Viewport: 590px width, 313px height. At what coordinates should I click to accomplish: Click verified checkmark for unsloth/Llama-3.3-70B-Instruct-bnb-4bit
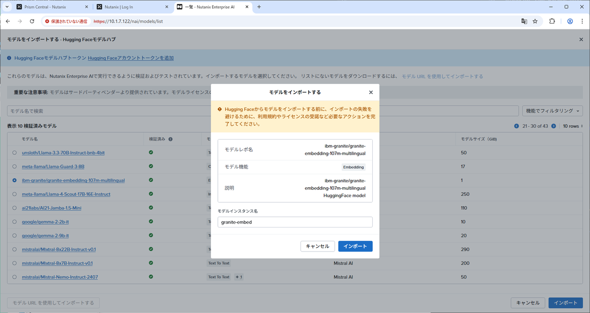(151, 152)
